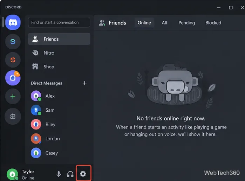245x181 pixels.
Task: Open Riley's avatar in Direct Messages
Action: (36, 124)
